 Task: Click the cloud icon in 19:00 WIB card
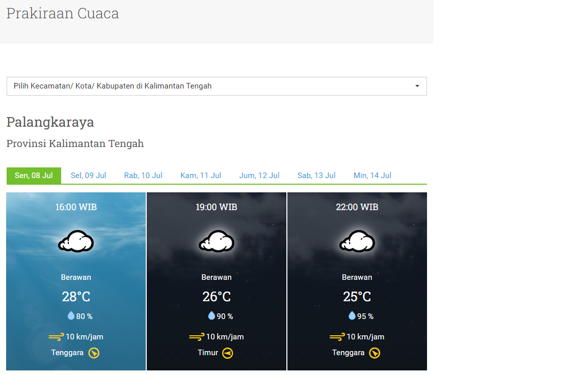pyautogui.click(x=217, y=241)
